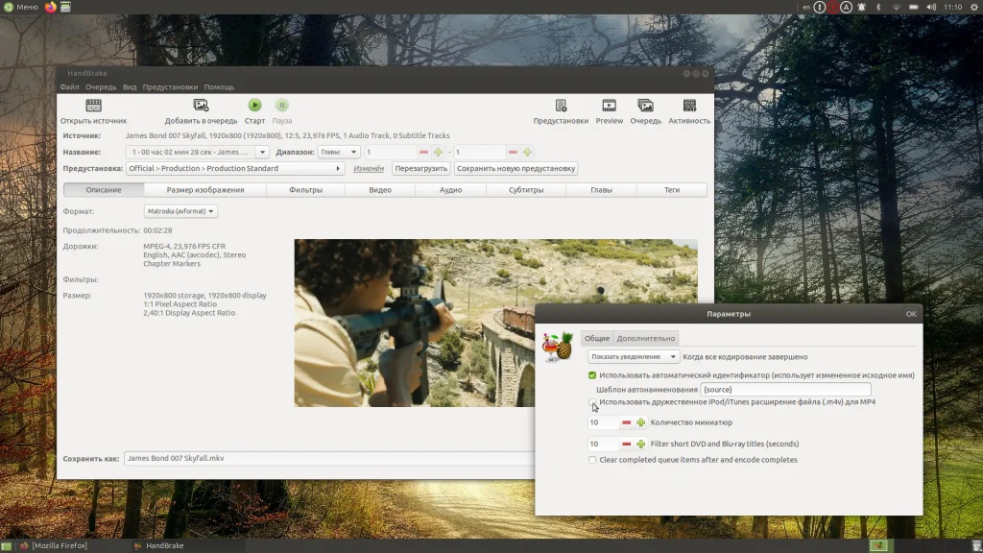Open the Activity log icon

click(x=689, y=106)
